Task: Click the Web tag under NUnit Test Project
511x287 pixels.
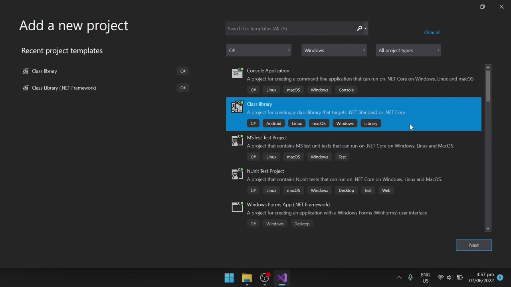Action: (386, 191)
